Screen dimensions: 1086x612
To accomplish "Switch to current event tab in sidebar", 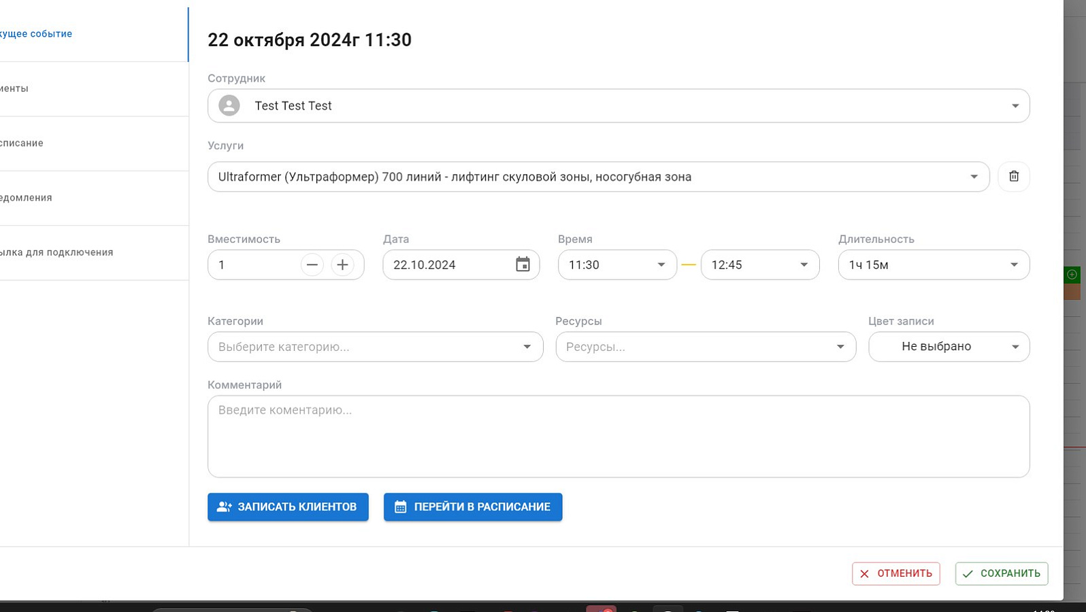I will tap(94, 34).
